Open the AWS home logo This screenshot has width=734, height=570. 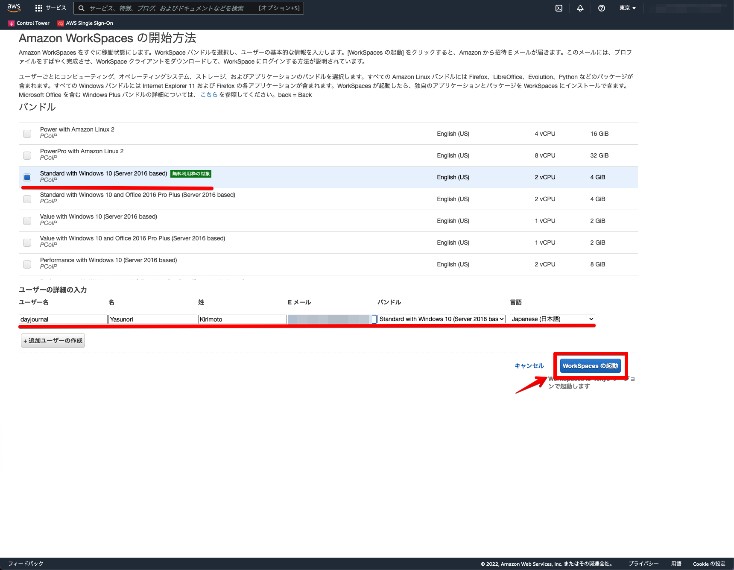point(14,8)
